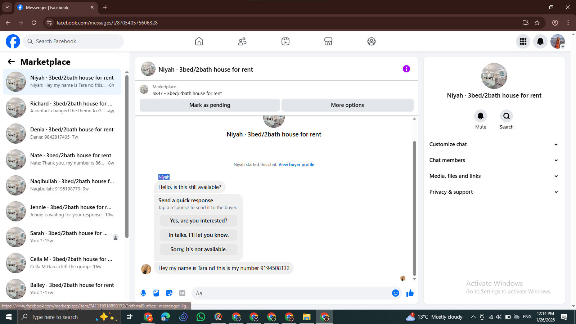Open Task View on the taskbar
This screenshot has width=576, height=324.
pyautogui.click(x=130, y=317)
